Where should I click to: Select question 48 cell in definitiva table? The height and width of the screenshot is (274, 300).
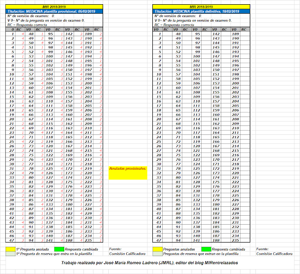(177, 34)
